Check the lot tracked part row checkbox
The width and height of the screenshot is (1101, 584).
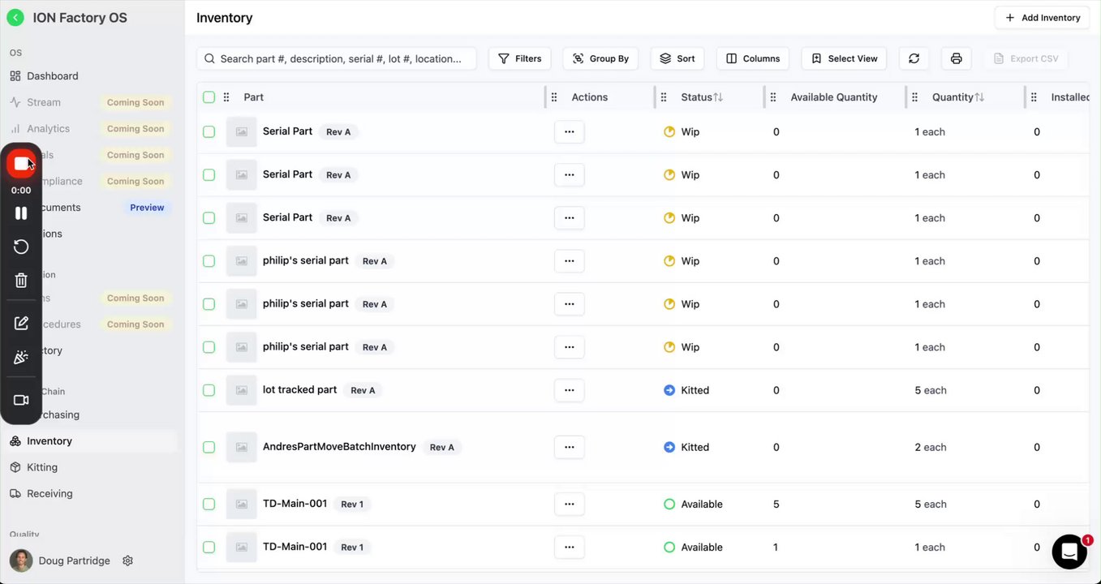point(209,390)
